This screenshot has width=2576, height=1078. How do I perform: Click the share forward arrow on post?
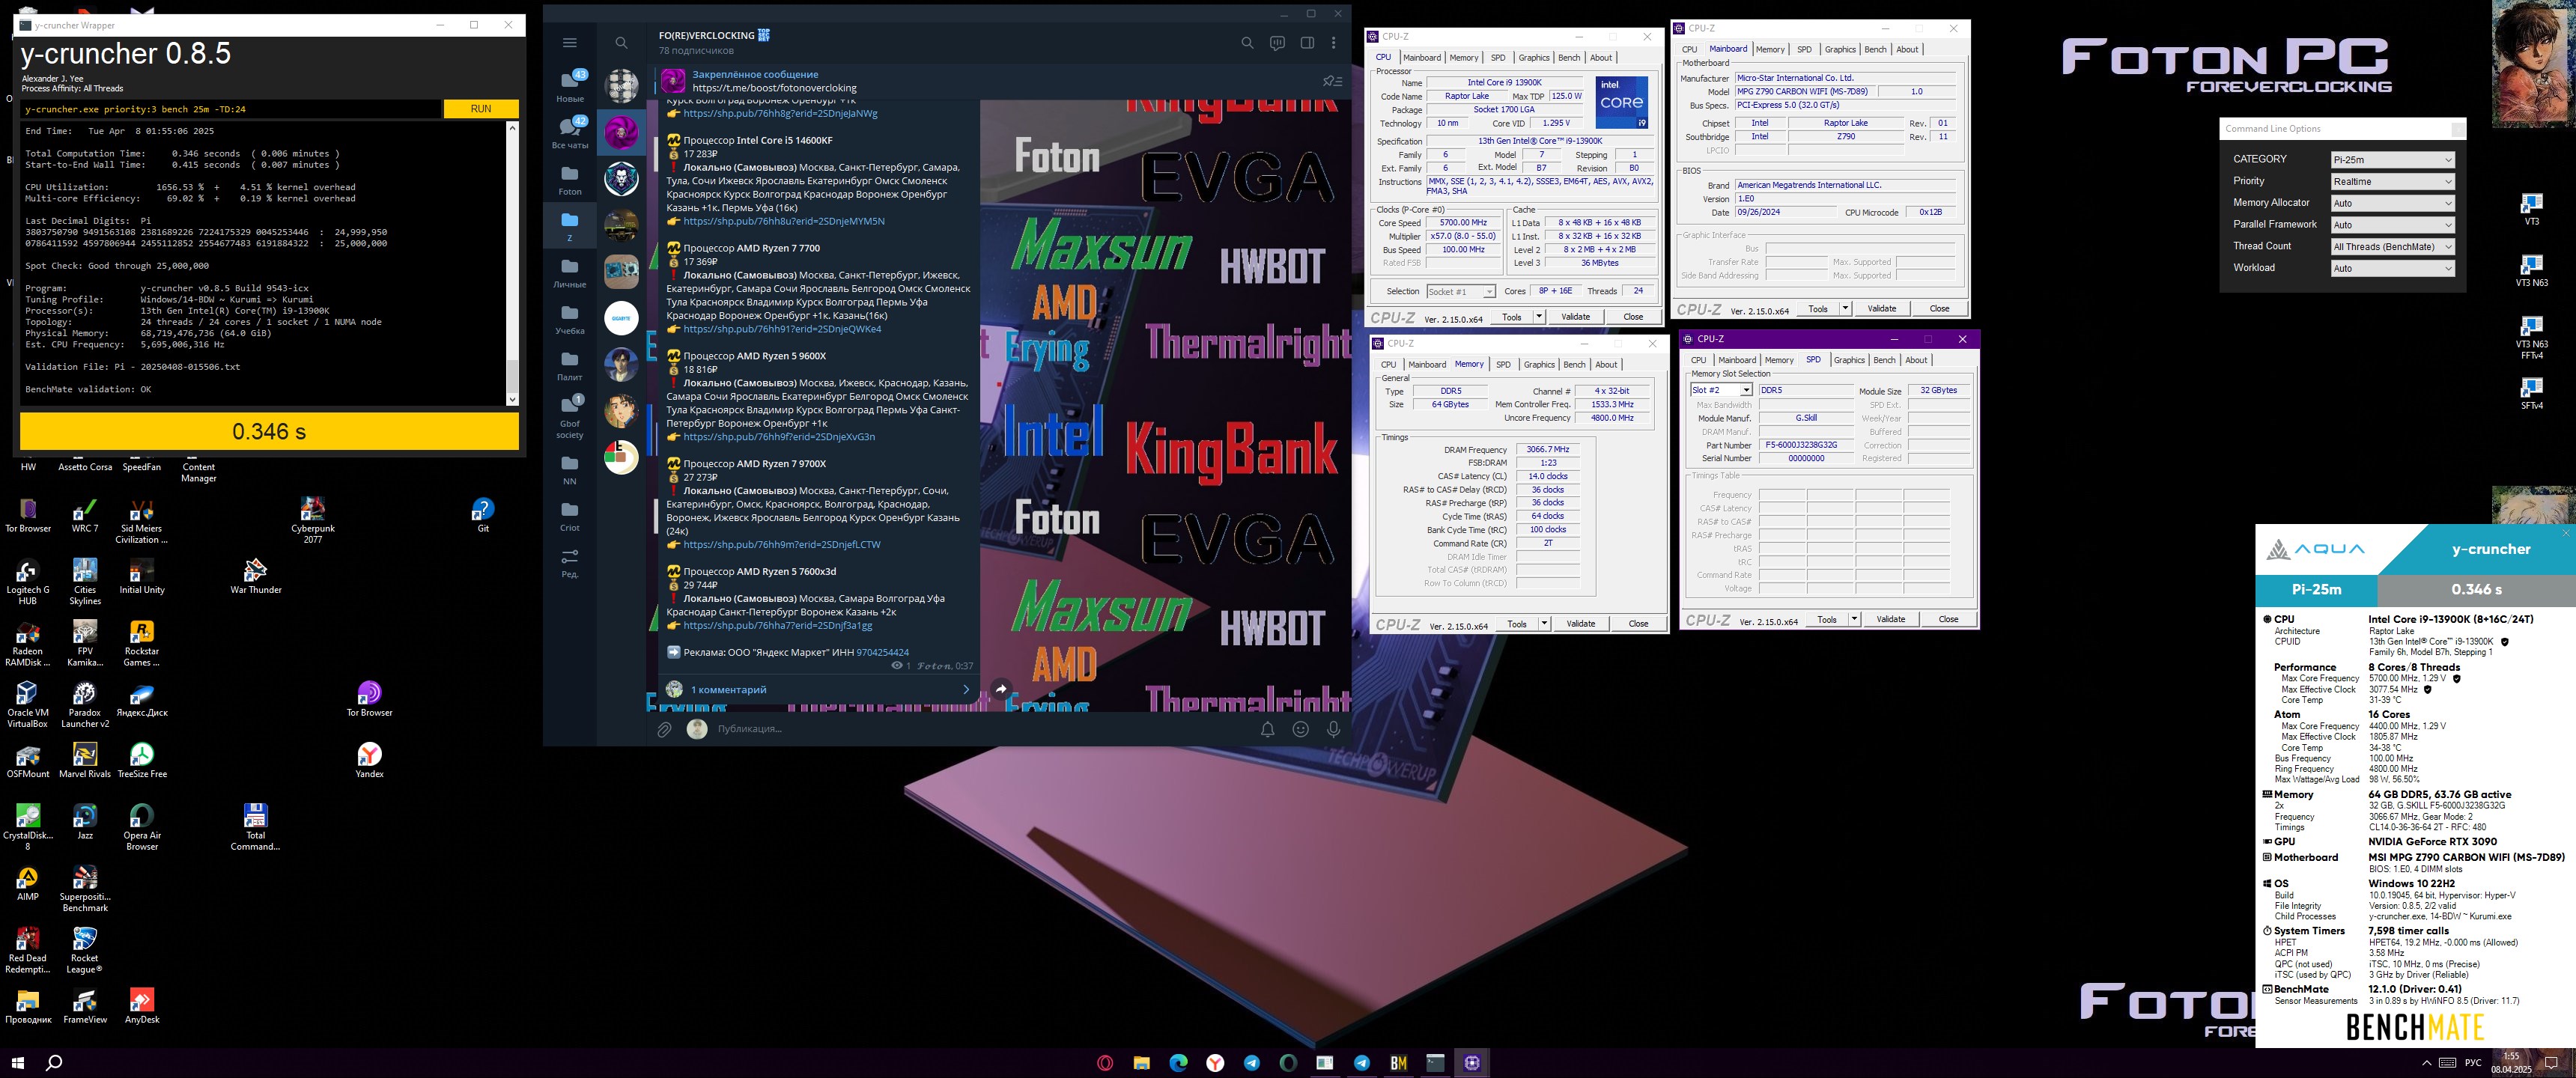(1001, 689)
